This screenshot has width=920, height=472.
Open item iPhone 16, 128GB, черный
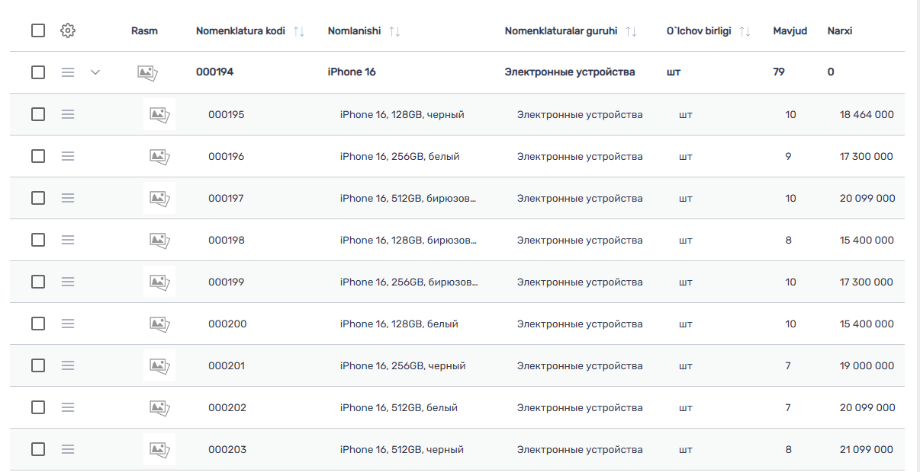pos(402,115)
